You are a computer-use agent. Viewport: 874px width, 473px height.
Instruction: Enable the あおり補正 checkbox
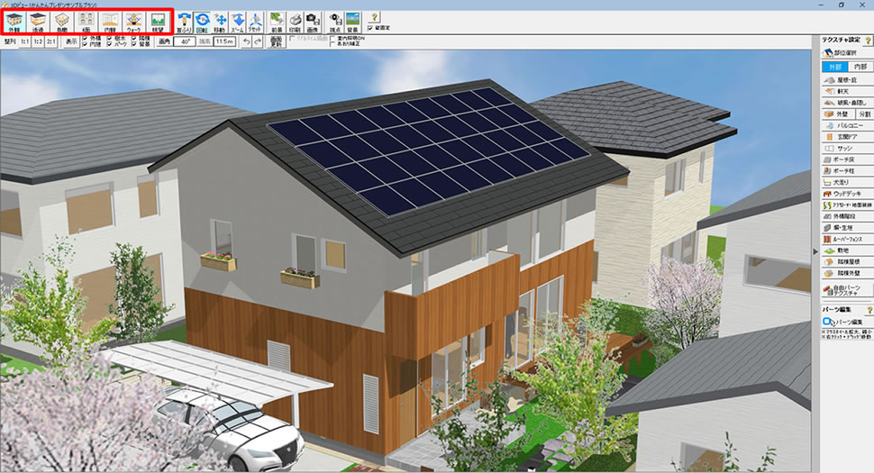click(x=332, y=44)
